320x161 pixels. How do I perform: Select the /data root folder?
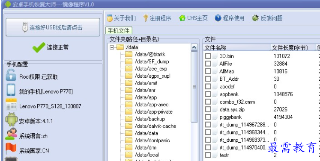[x=132, y=47]
